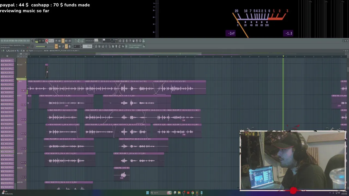The image size is (349, 196).
Task: Click the VOX 3 track header
Action: 22,117
